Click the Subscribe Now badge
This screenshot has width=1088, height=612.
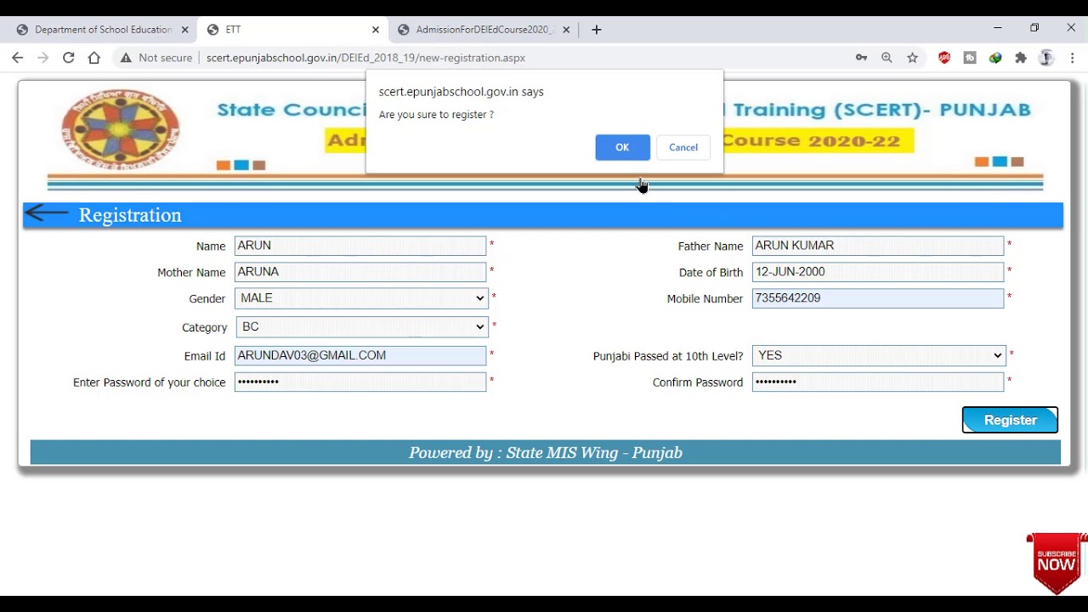1057,563
